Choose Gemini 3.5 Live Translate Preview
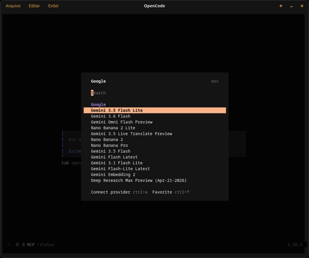The width and height of the screenshot is (309, 258). click(x=155, y=133)
